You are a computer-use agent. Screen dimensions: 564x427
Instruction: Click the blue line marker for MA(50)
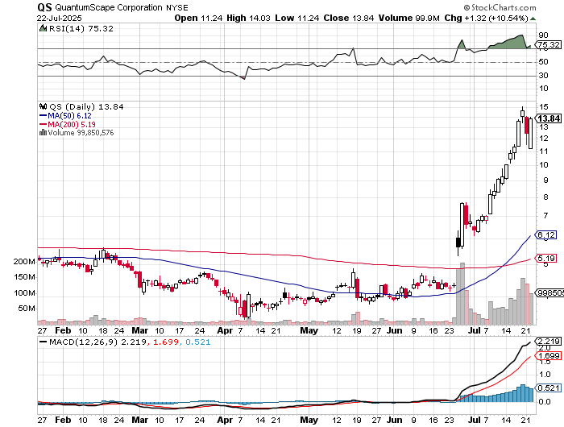tap(43, 116)
